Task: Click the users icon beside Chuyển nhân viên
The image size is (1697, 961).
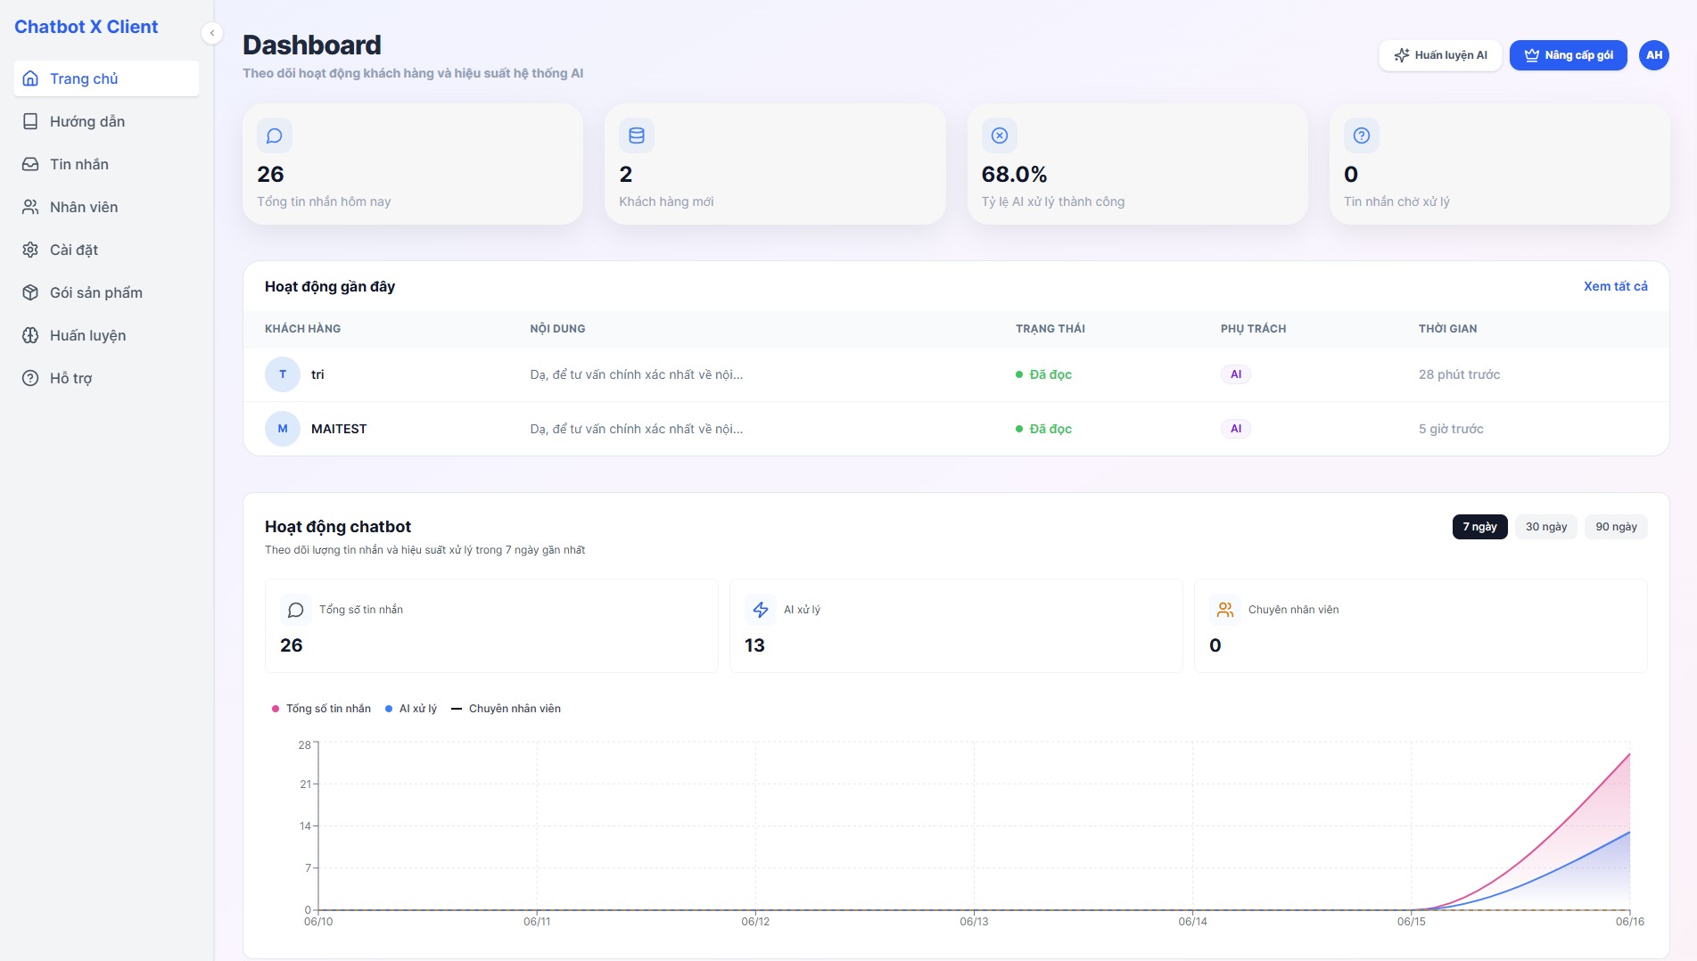Action: pyautogui.click(x=1225, y=610)
